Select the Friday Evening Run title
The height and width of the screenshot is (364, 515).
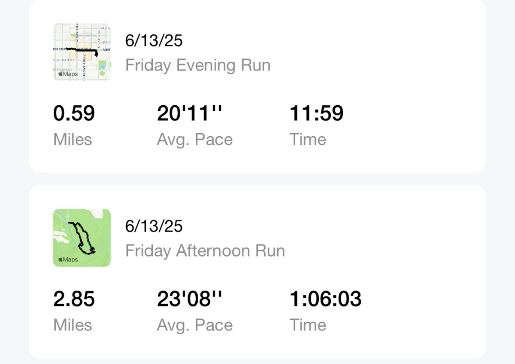click(x=198, y=65)
